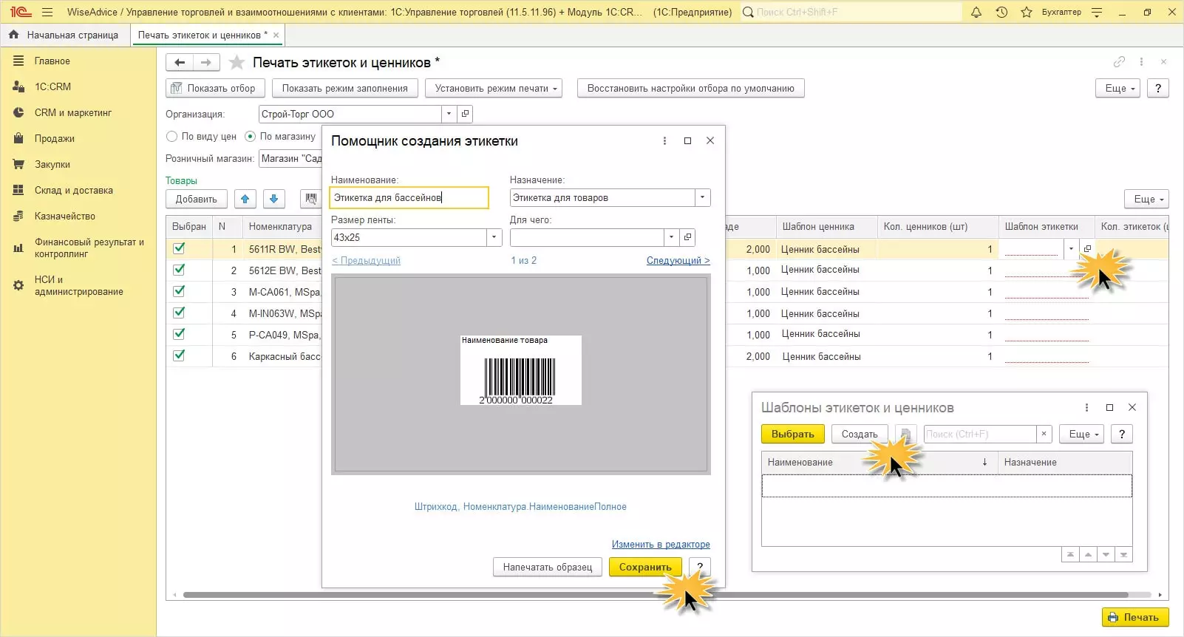Click the Сохранить button
Image resolution: width=1184 pixels, height=637 pixels.
645,567
